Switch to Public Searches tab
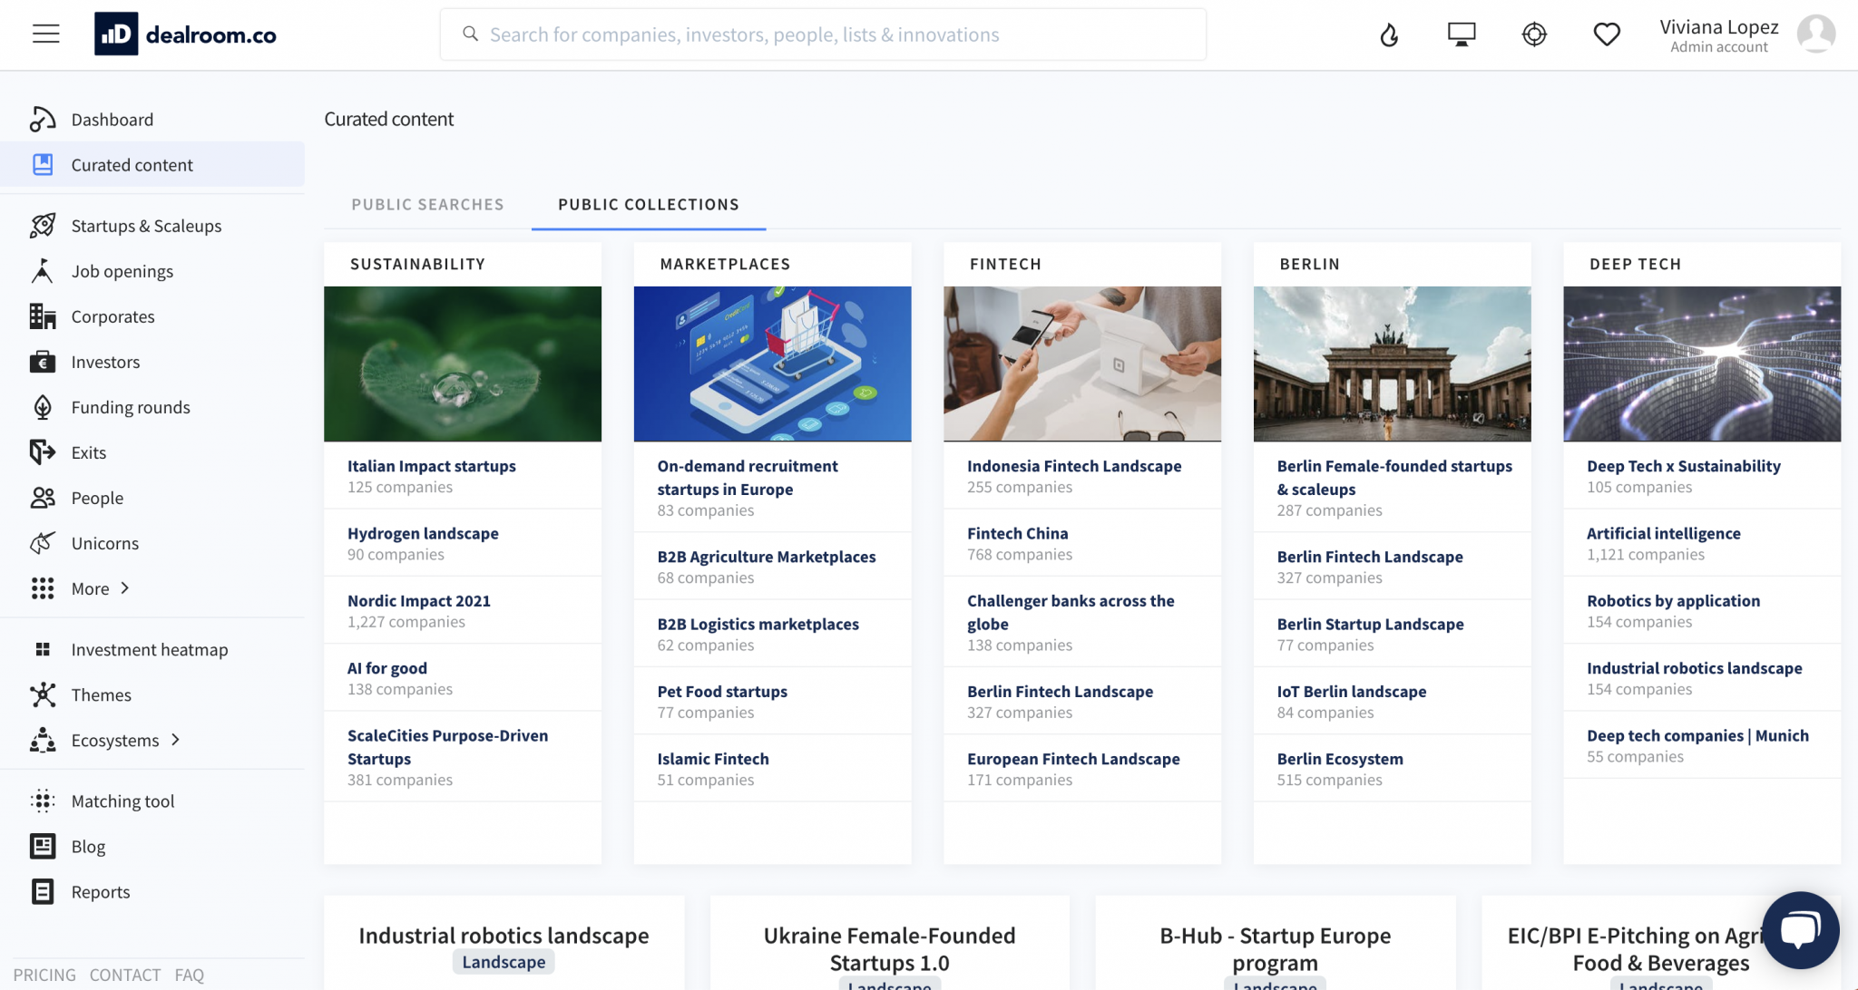 click(427, 205)
